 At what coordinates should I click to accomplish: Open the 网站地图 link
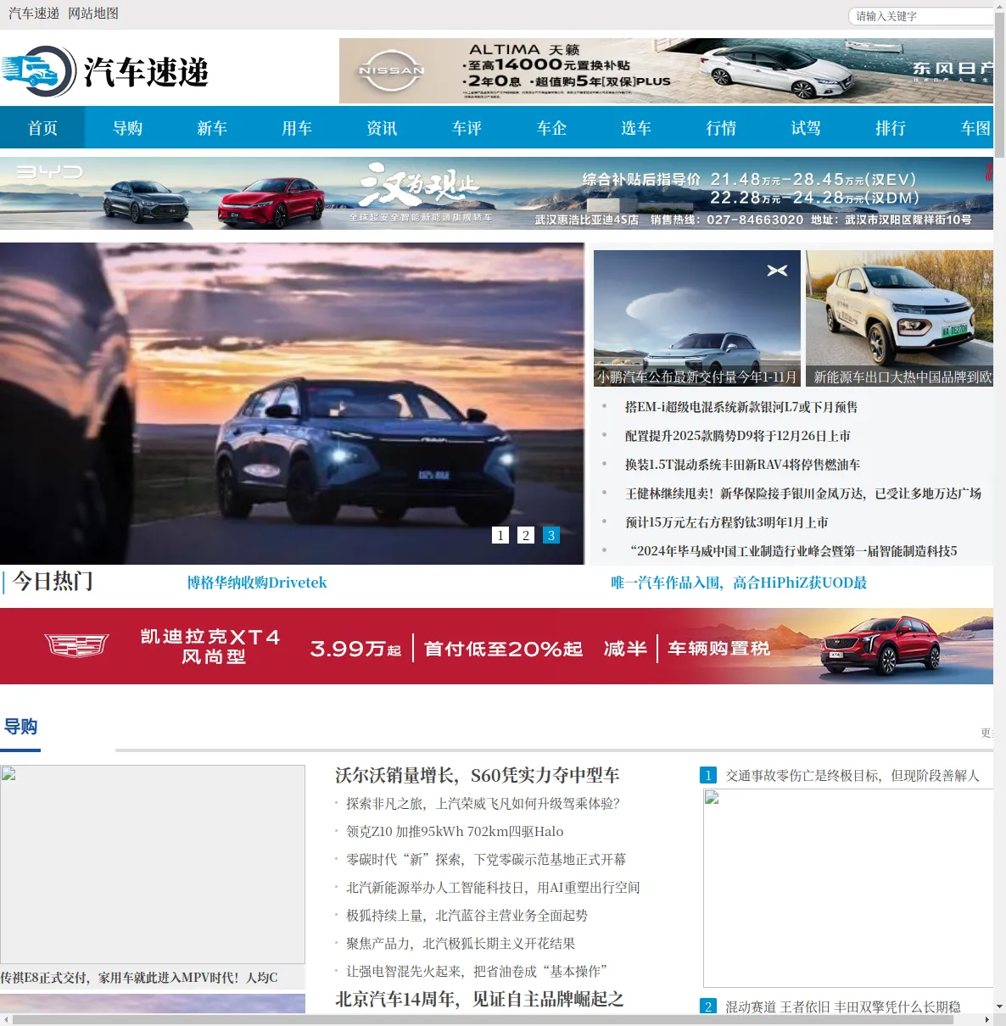pos(93,14)
